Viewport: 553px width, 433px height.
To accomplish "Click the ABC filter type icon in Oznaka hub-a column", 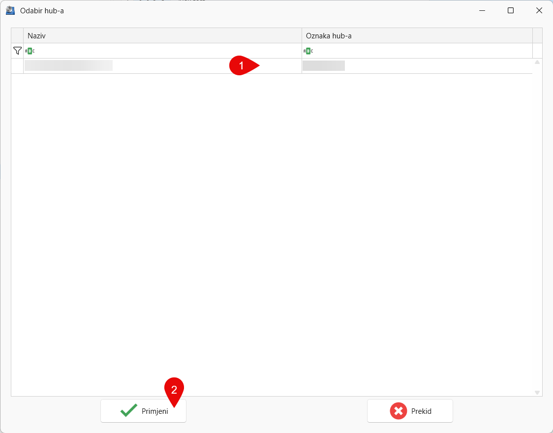I will tap(308, 50).
